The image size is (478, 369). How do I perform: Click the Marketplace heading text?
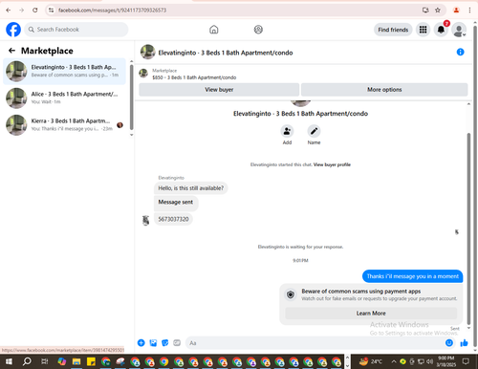point(47,51)
